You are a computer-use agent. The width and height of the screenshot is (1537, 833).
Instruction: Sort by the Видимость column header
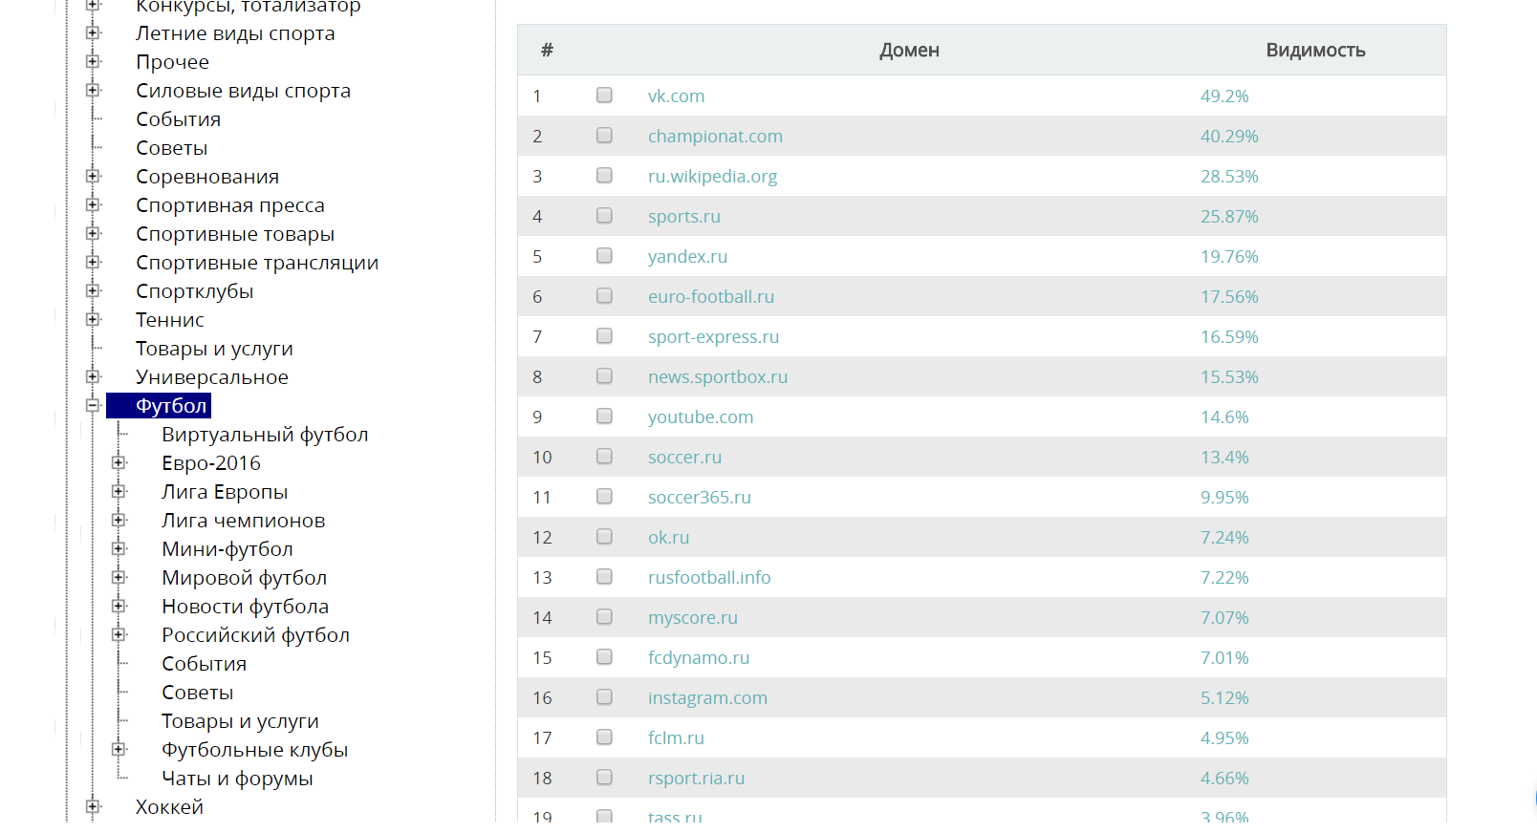coord(1315,50)
